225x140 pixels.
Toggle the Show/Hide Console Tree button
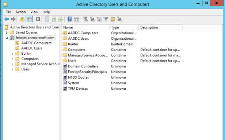coord(29,19)
